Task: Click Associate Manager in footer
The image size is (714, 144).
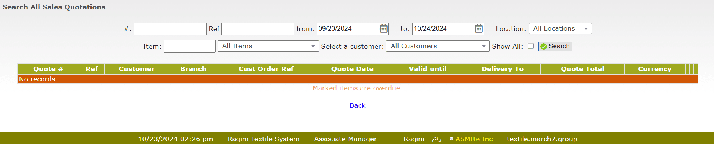Action: tap(345, 139)
